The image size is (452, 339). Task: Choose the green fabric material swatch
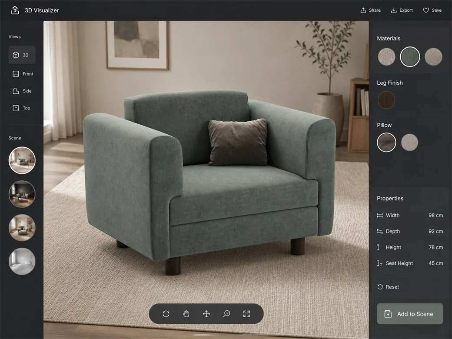point(409,57)
